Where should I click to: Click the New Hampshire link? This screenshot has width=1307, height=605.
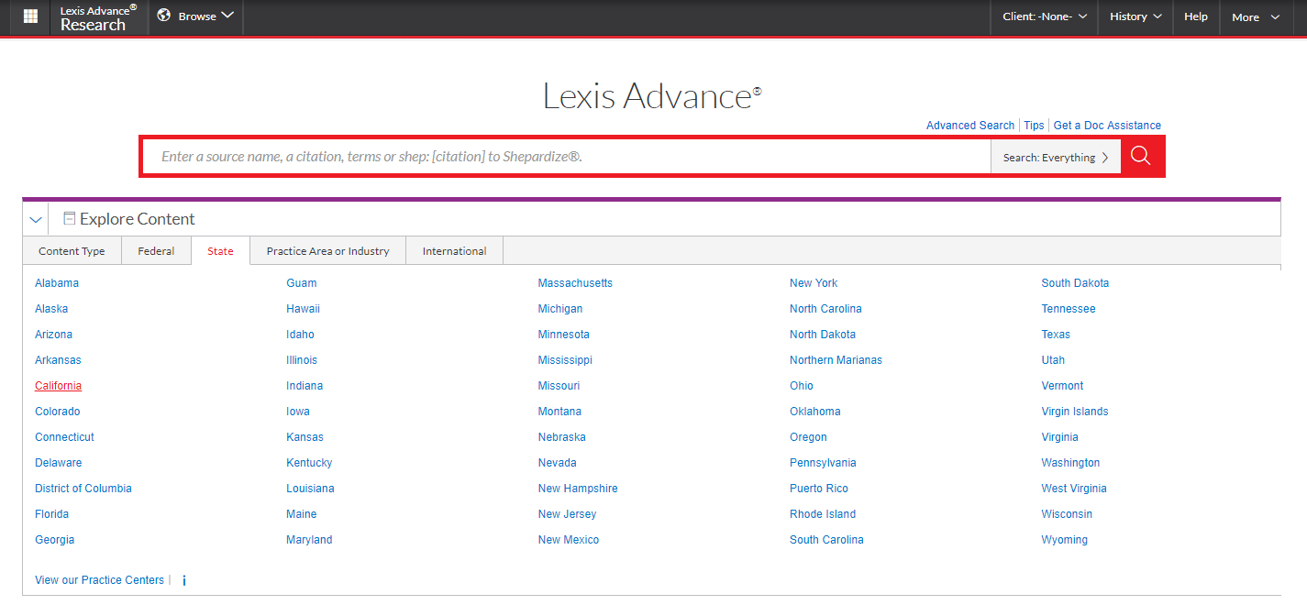click(x=578, y=489)
